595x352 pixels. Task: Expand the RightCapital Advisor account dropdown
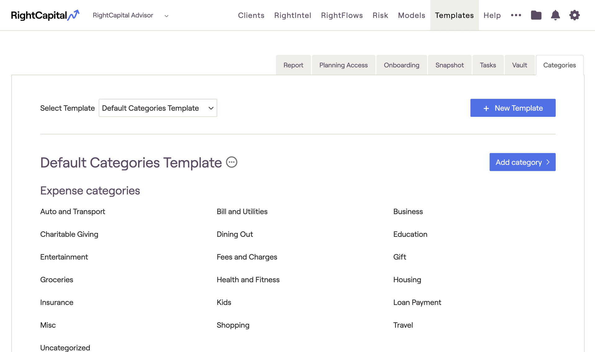pos(130,15)
